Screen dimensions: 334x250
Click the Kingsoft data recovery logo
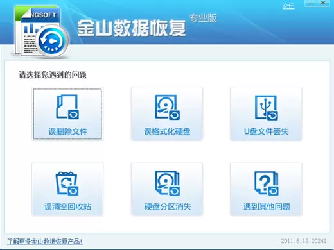[40, 32]
